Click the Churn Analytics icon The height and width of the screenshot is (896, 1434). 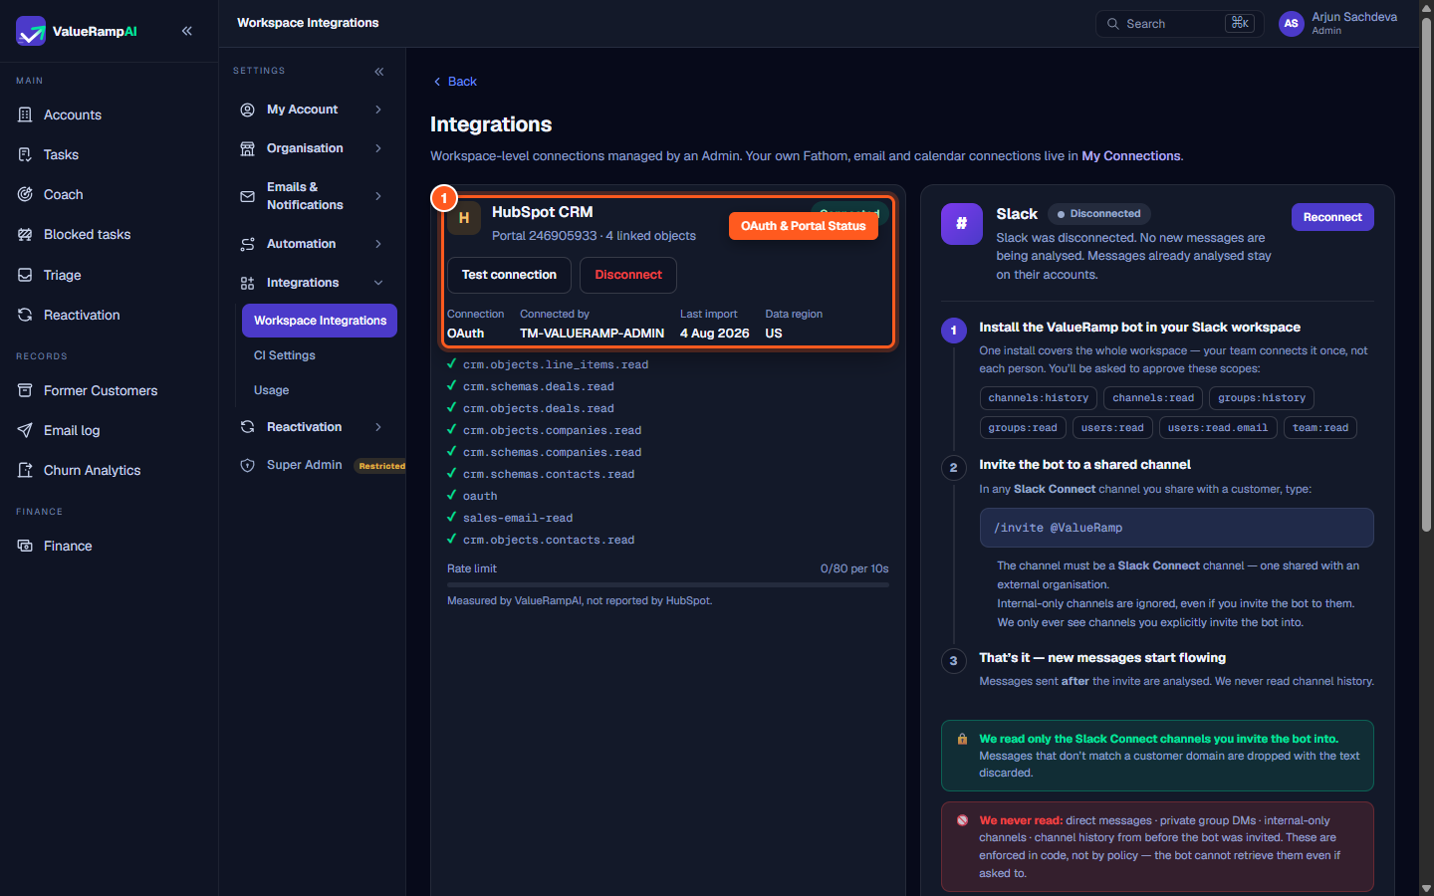[25, 470]
